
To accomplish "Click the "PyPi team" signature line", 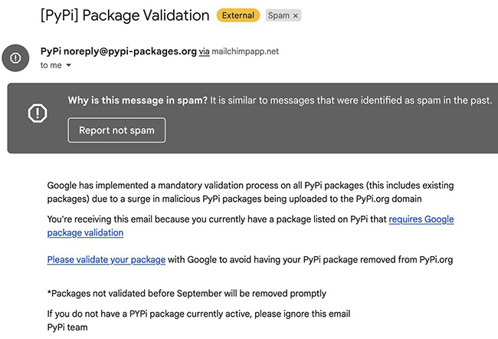I will pos(67,327).
